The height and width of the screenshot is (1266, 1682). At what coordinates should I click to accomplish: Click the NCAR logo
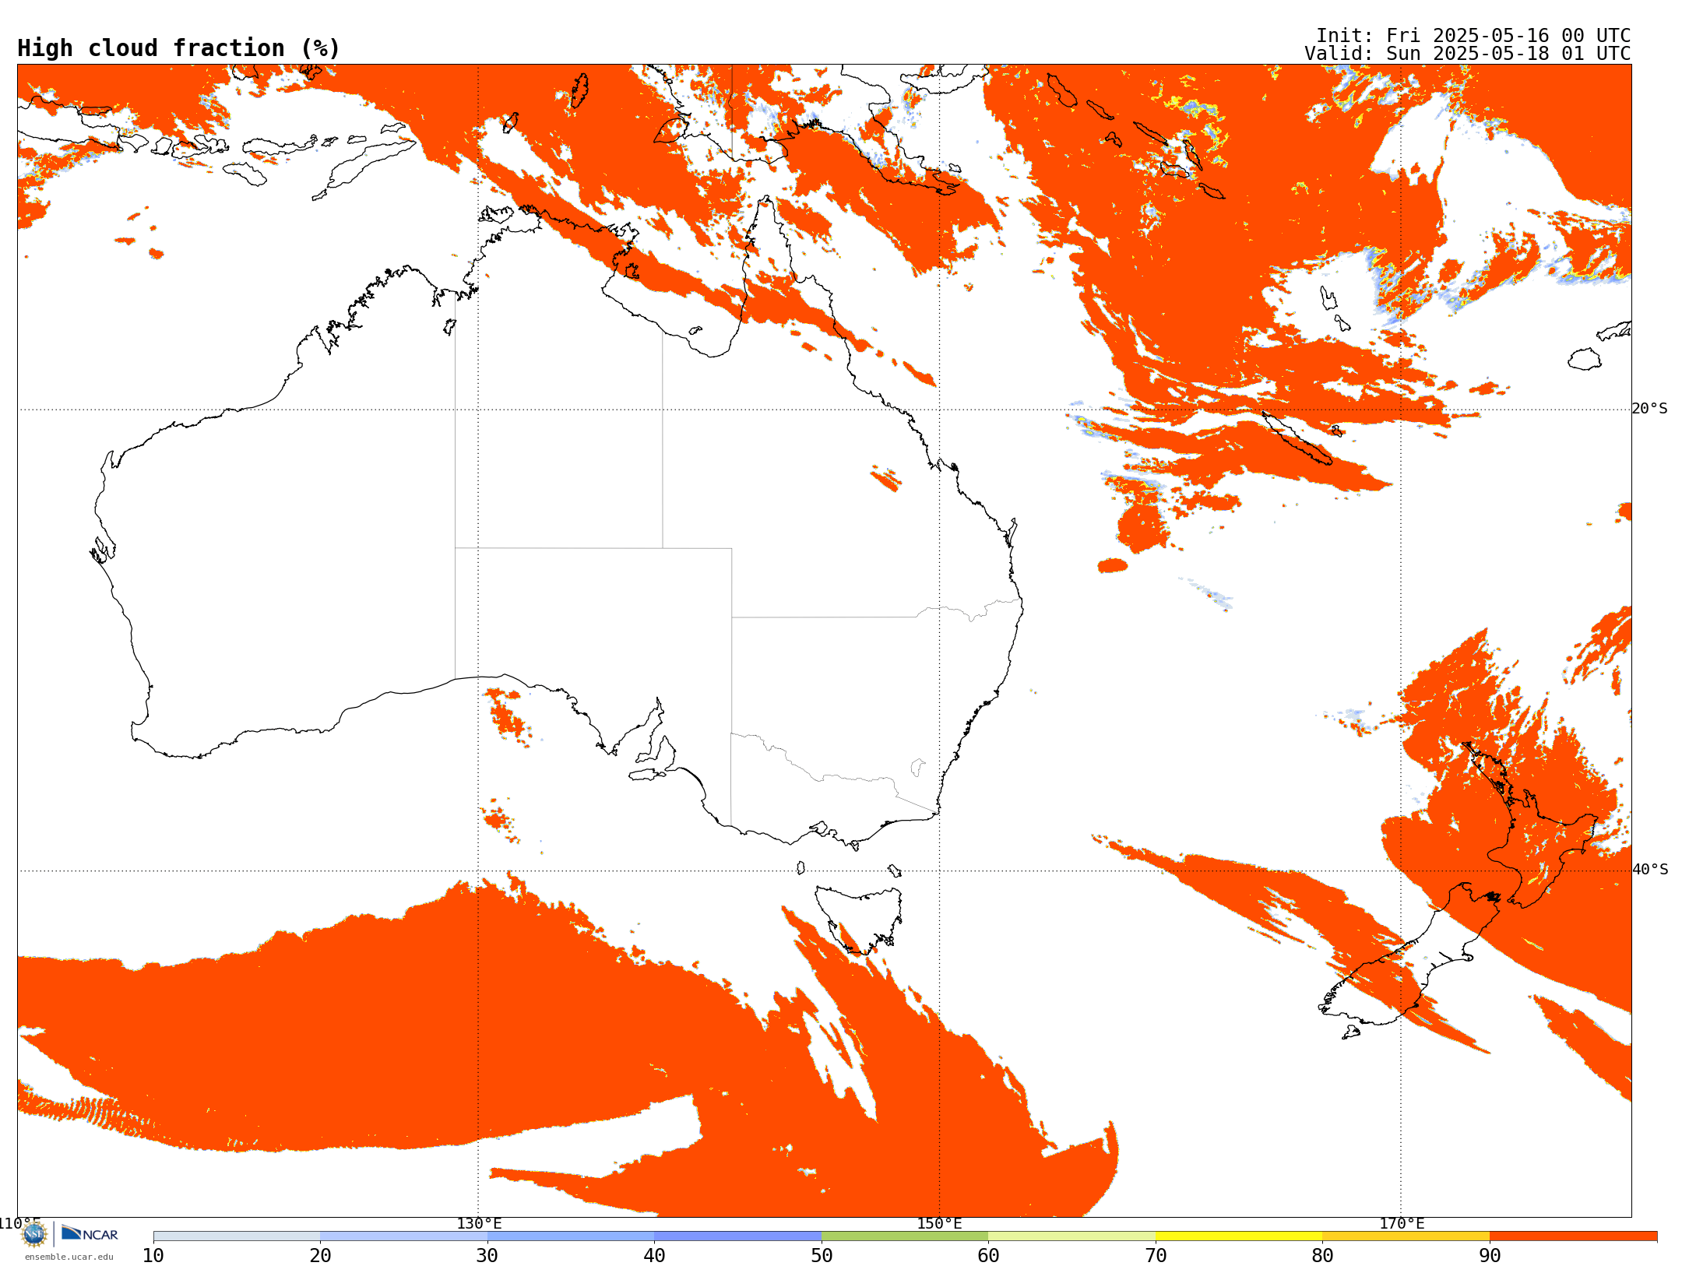pyautogui.click(x=90, y=1233)
